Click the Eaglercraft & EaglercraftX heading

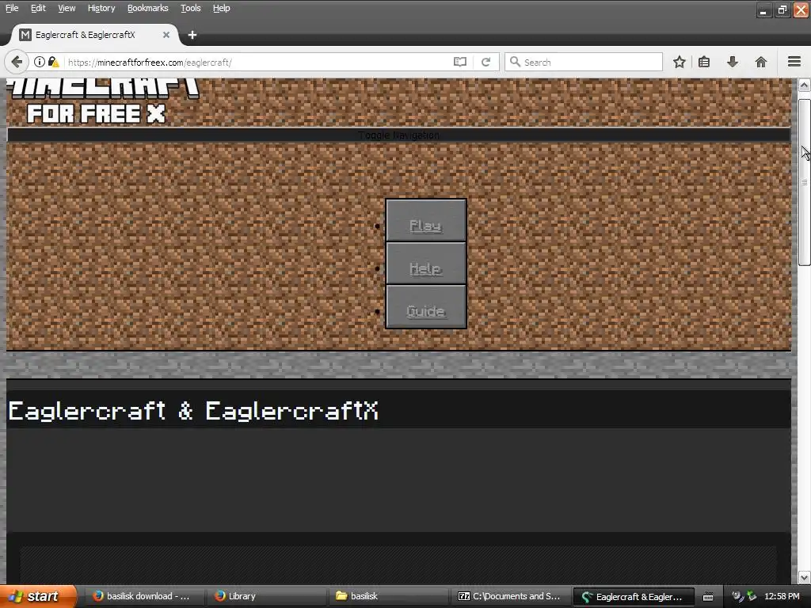click(193, 411)
